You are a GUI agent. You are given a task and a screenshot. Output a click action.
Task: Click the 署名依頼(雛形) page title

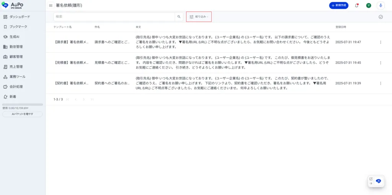(x=69, y=5)
